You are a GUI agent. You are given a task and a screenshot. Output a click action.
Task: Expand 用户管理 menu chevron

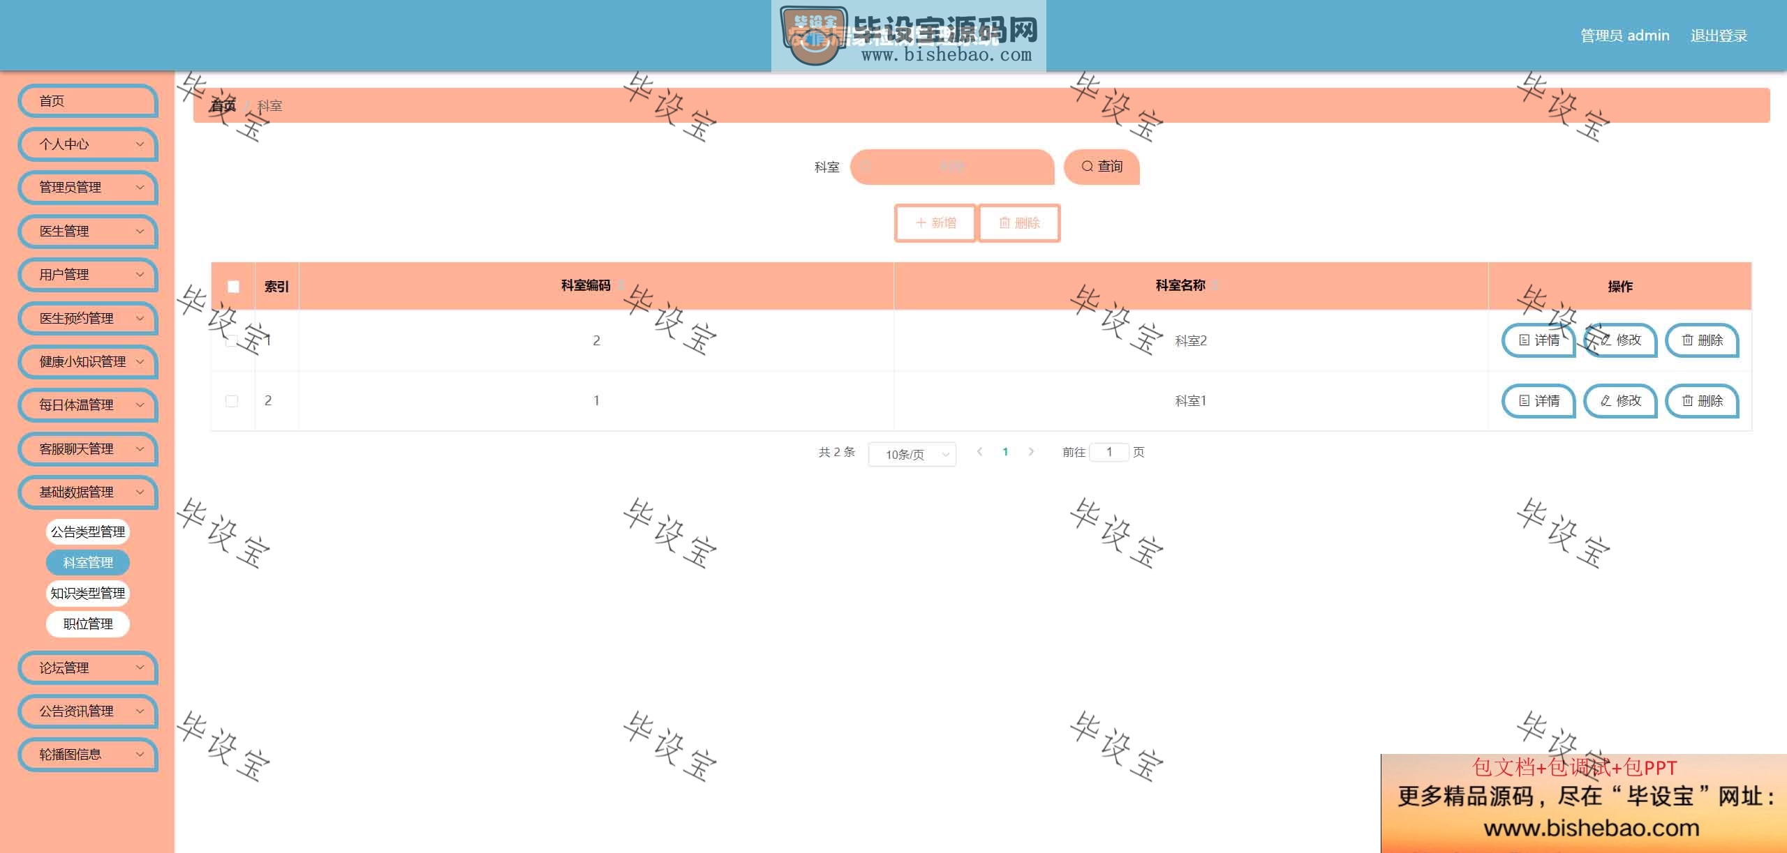point(140,275)
